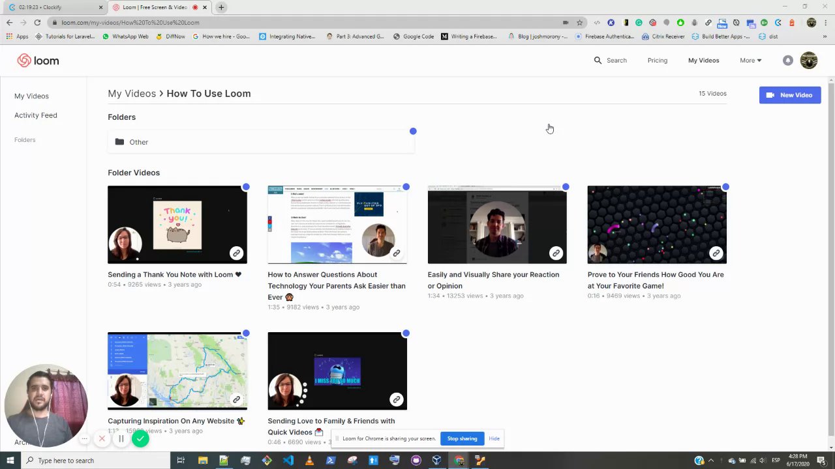This screenshot has height=469, width=835.
Task: Open the notifications bell icon
Action: click(788, 61)
